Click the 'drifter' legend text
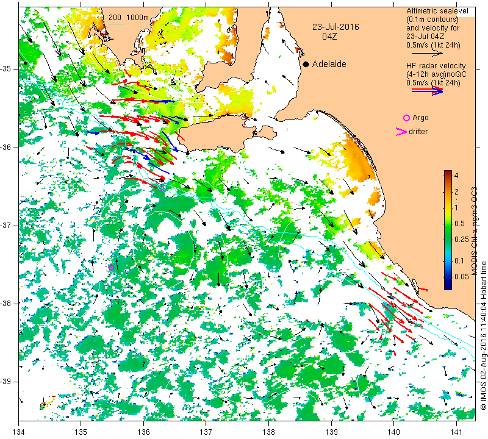The image size is (488, 439). (x=418, y=132)
